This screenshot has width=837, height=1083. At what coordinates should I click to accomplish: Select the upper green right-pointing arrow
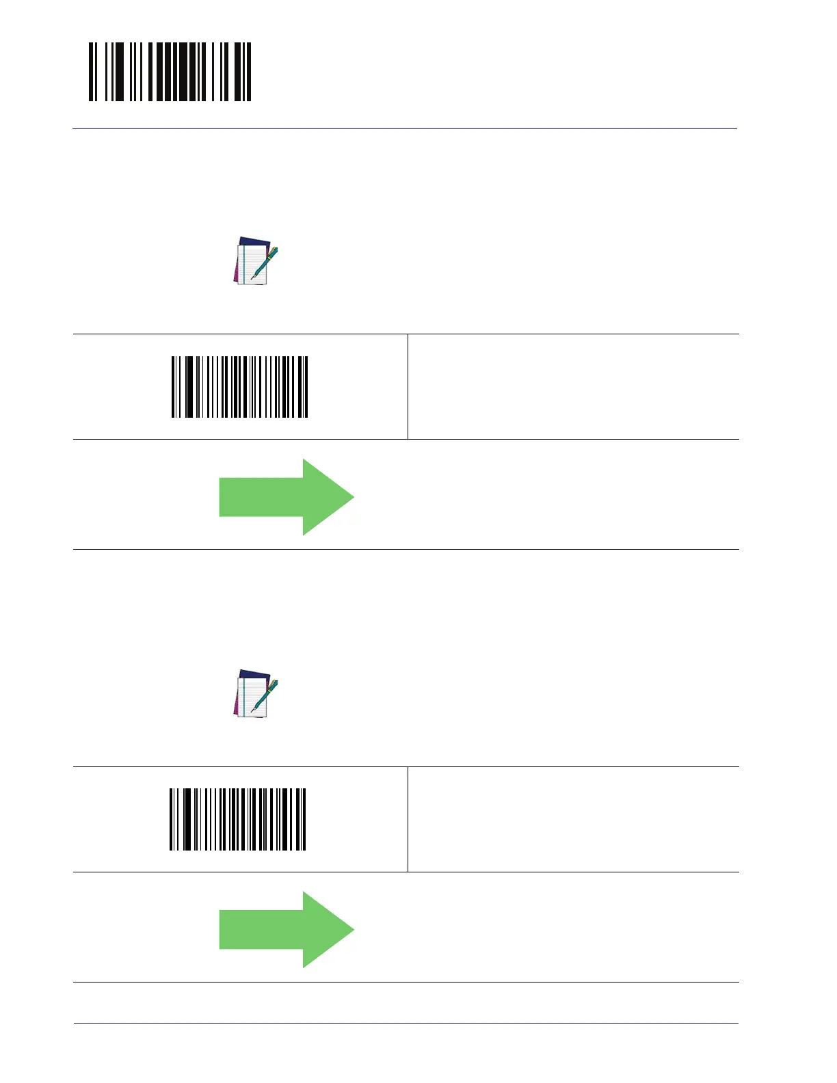click(x=287, y=497)
